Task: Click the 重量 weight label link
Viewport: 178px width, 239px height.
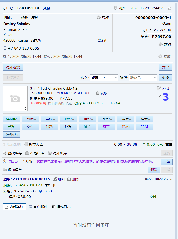Action: pyautogui.click(x=39, y=191)
